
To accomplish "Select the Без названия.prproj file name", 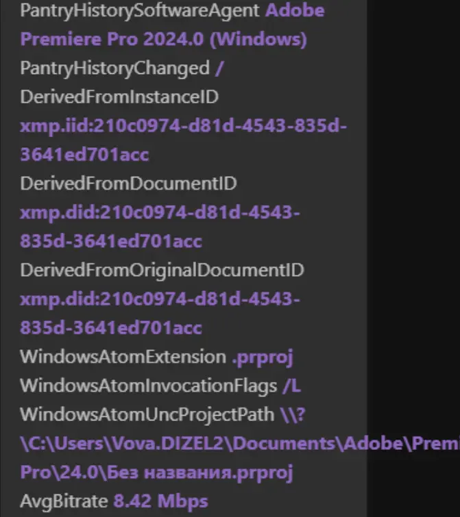I will [200, 472].
